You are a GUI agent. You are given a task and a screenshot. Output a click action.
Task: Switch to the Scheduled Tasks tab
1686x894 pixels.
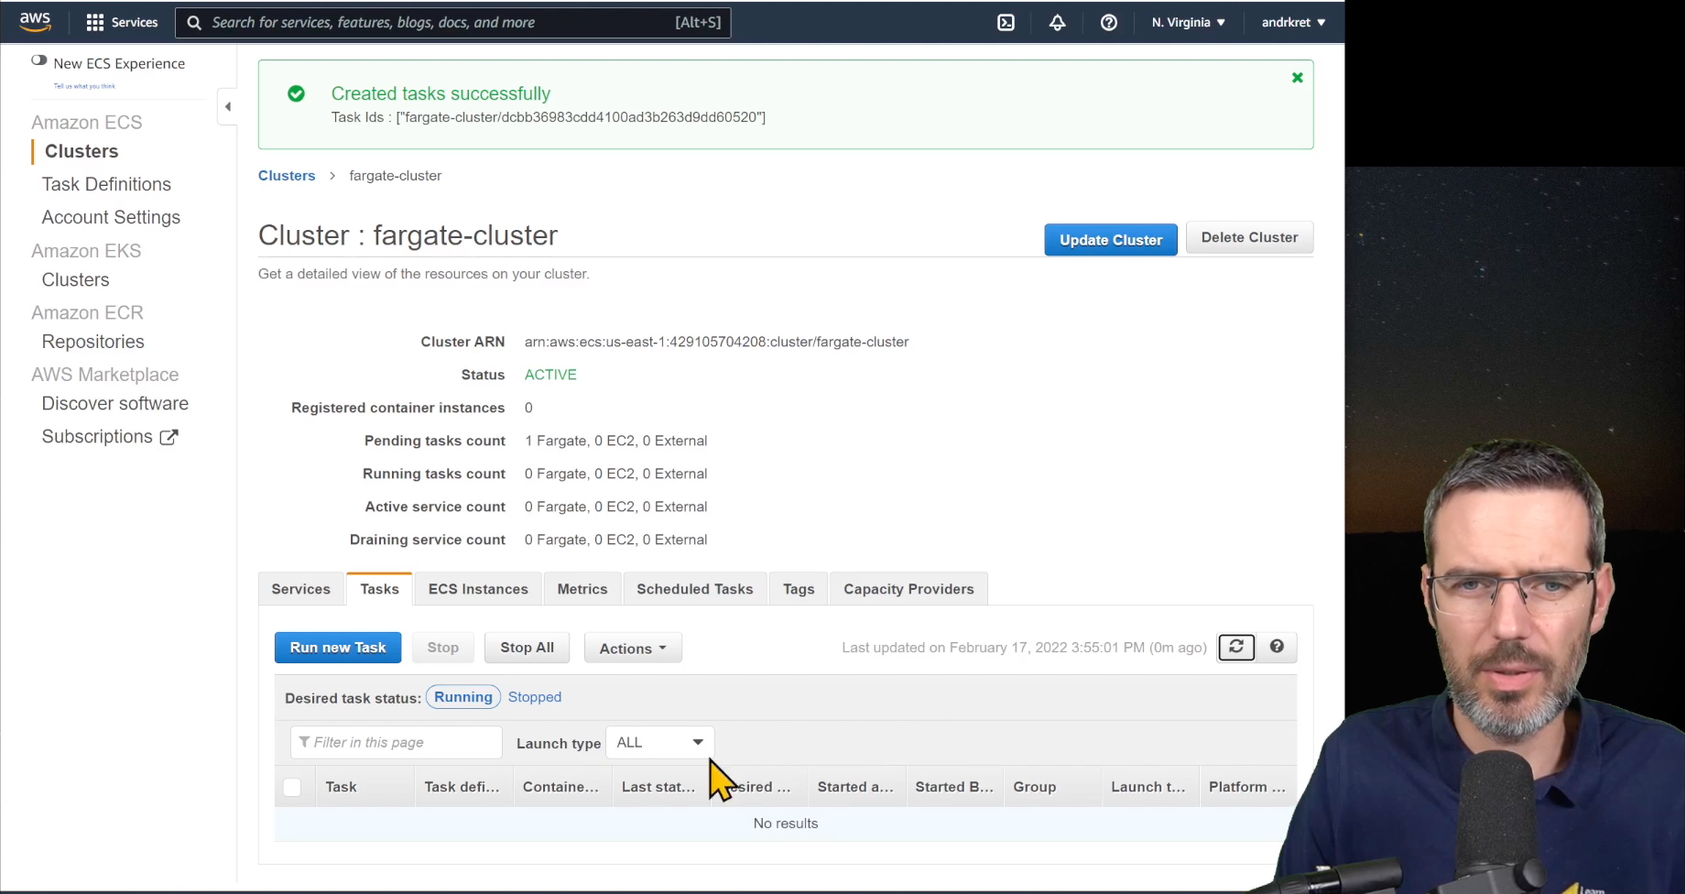695,589
